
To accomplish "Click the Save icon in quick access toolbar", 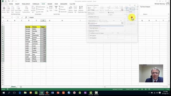I will [6, 1].
